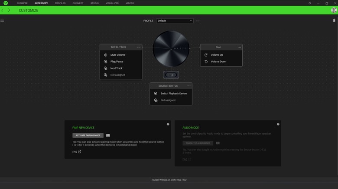Open the settings gear icon
This screenshot has height=189, width=338.
(310, 3)
